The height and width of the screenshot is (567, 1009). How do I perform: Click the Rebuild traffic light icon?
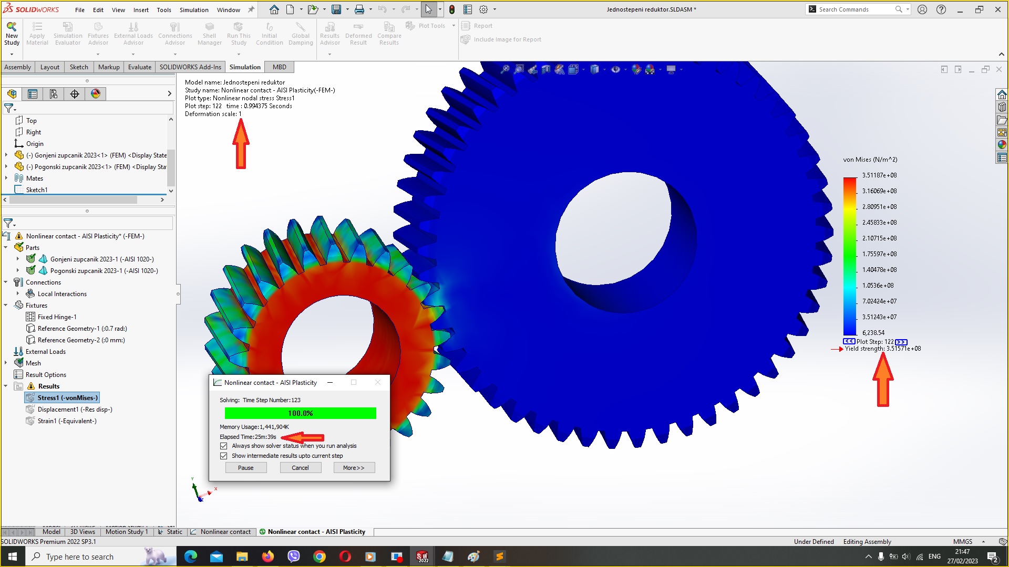point(452,9)
